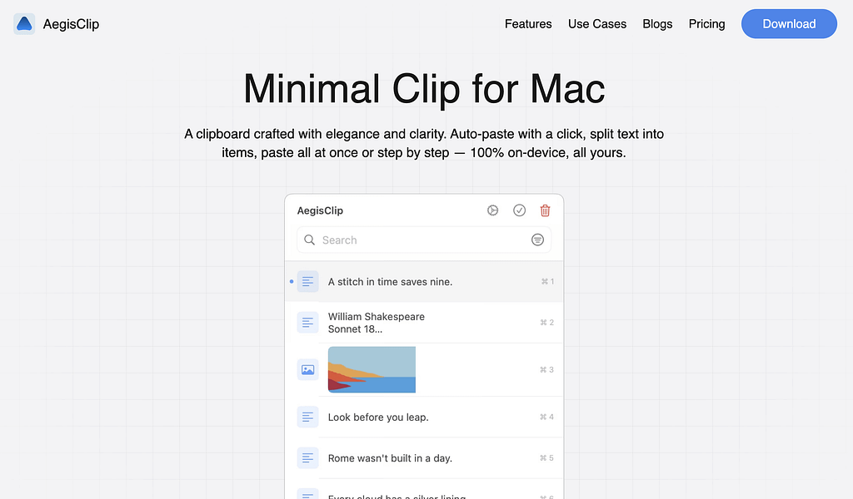Open the filter icon inside the search bar

[537, 240]
